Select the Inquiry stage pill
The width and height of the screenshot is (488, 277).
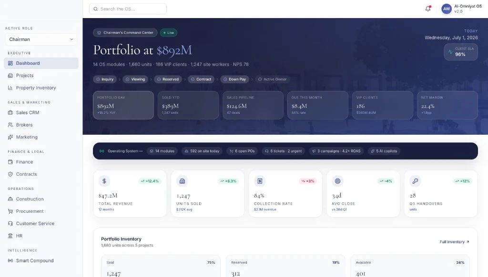pos(105,79)
